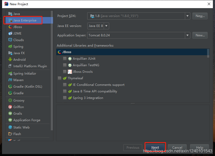
Task: Click the splitter grip below frameworks list
Action: point(133,104)
